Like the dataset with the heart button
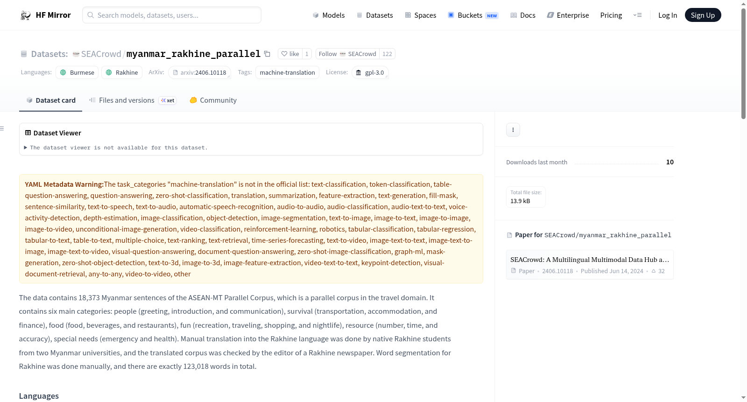The height and width of the screenshot is (402, 747). coord(290,54)
